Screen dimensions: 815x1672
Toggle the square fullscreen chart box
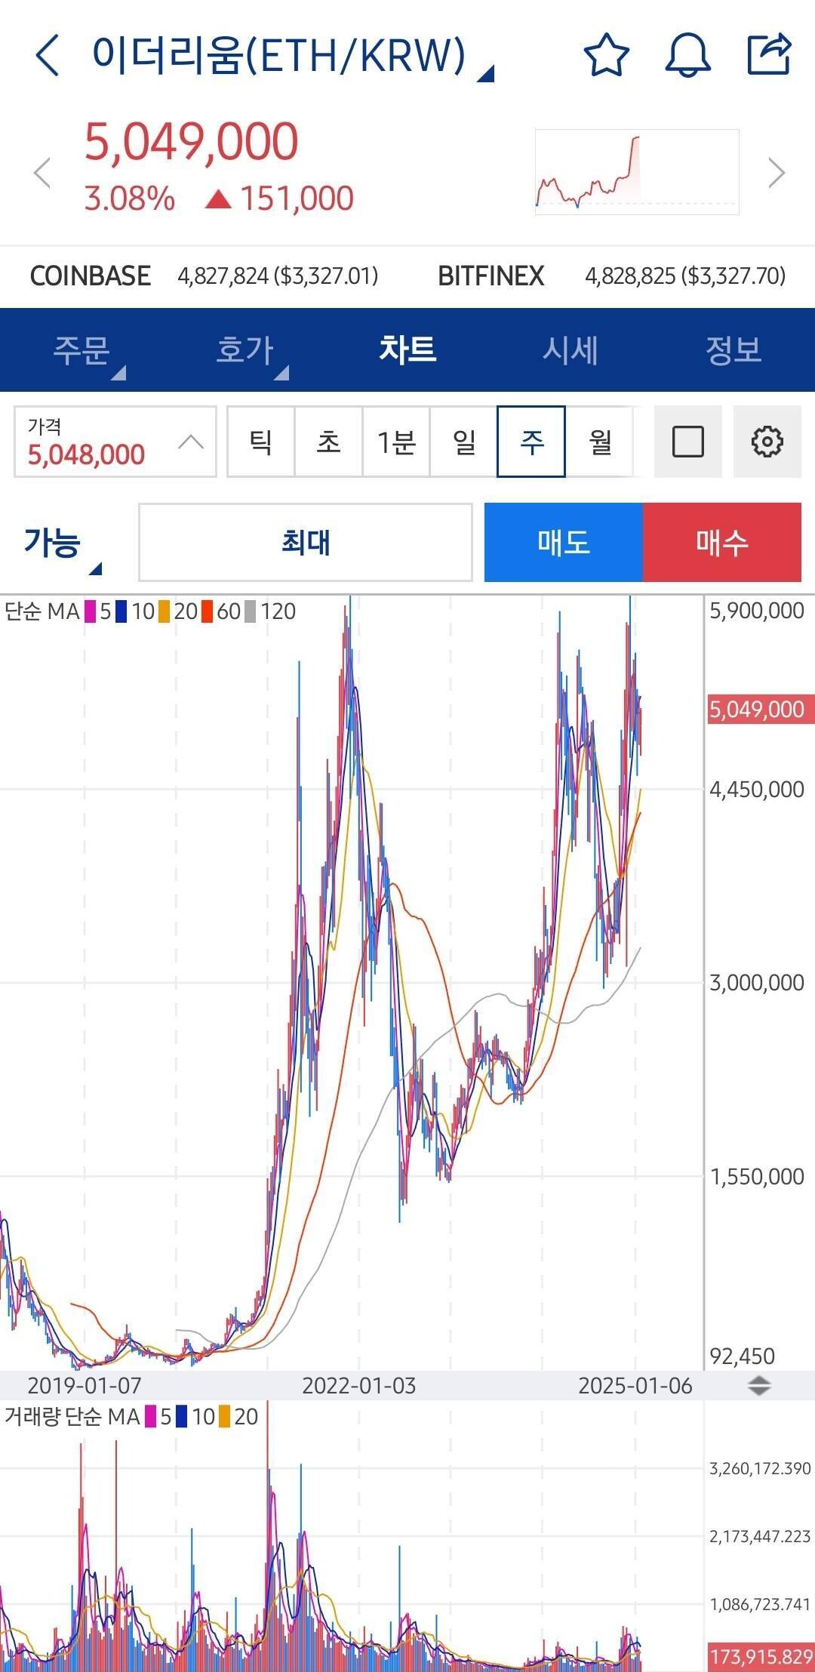click(687, 442)
